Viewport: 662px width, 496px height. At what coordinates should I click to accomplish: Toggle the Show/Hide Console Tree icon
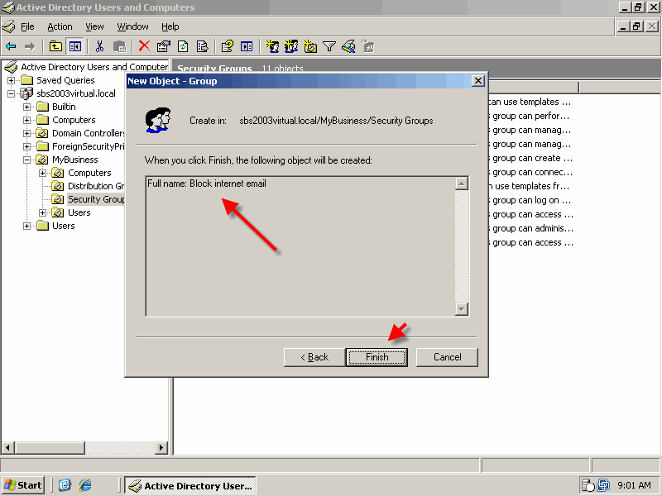click(x=75, y=46)
